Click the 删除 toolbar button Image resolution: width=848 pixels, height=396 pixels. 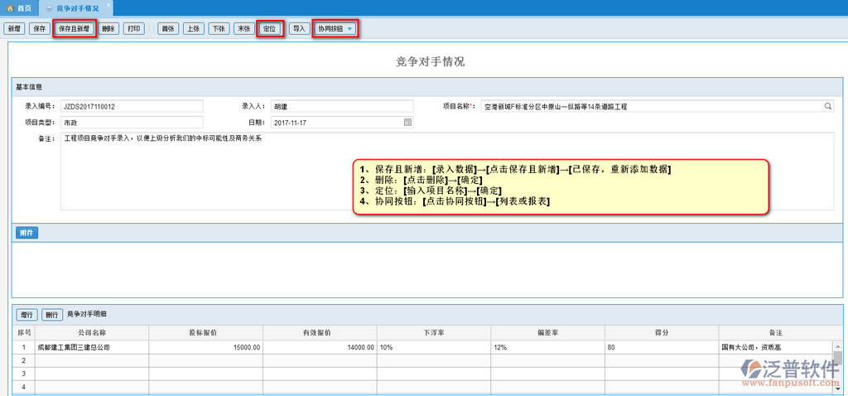point(108,28)
